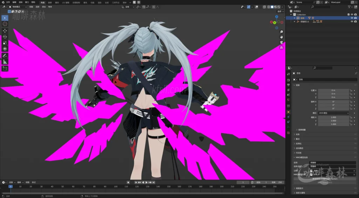
Task: Select the Rotate tool
Action: [5, 37]
